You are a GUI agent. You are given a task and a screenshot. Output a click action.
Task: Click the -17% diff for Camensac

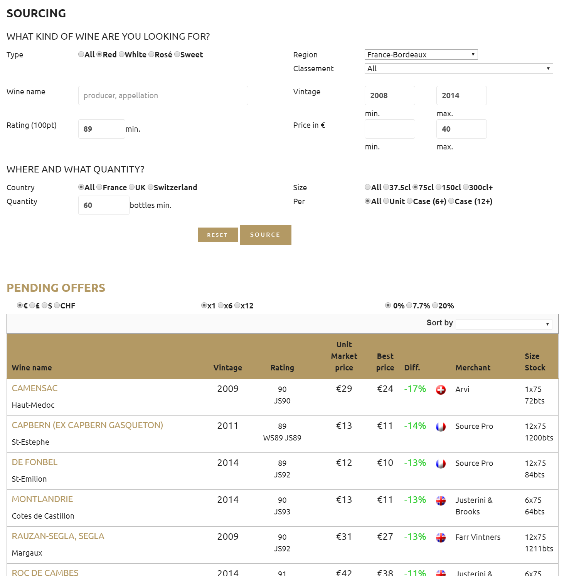415,389
